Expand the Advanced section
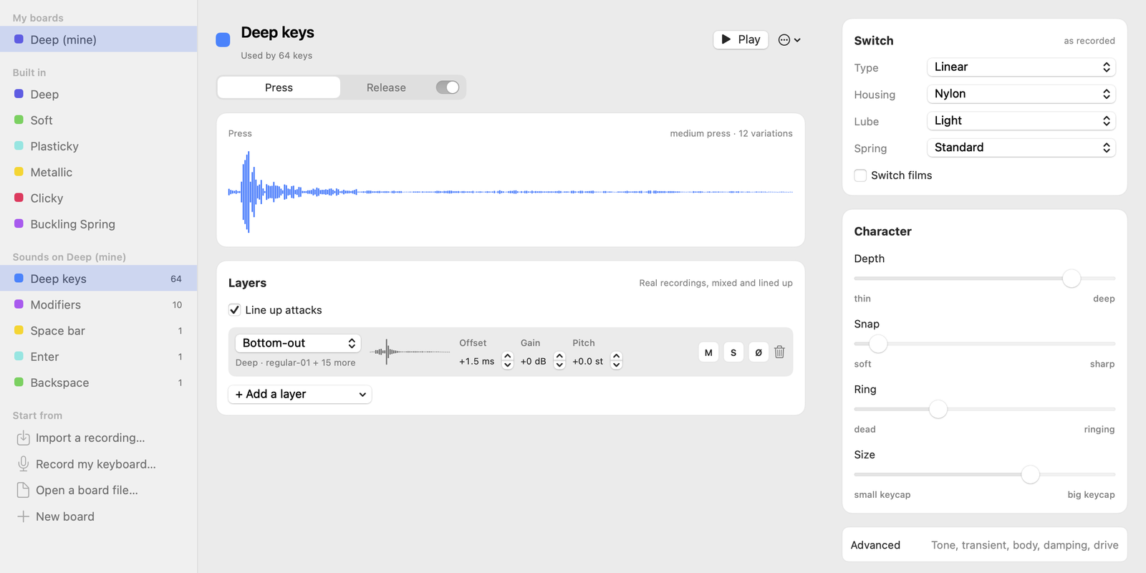 pyautogui.click(x=985, y=545)
